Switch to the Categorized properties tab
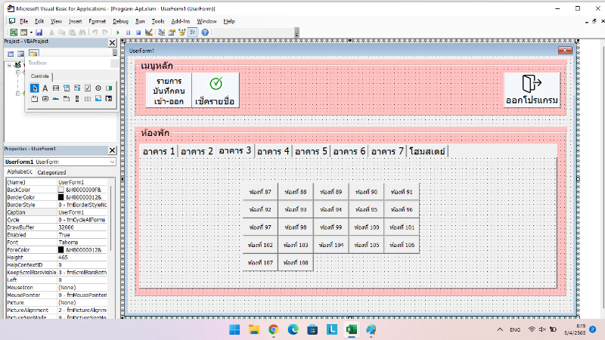Screen dimensions: 605x340 (51, 172)
